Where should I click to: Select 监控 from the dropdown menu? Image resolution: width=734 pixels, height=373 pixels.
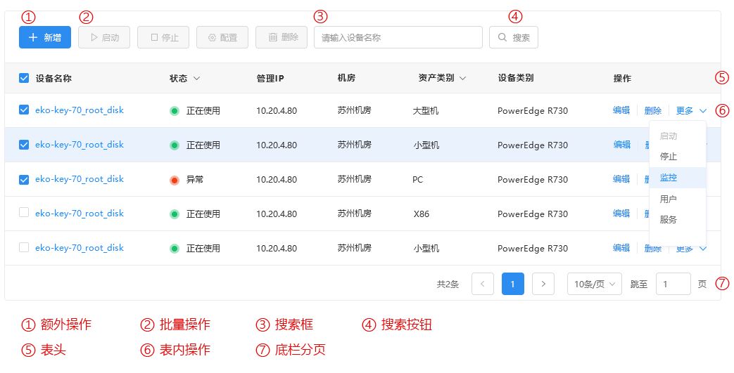point(669,178)
